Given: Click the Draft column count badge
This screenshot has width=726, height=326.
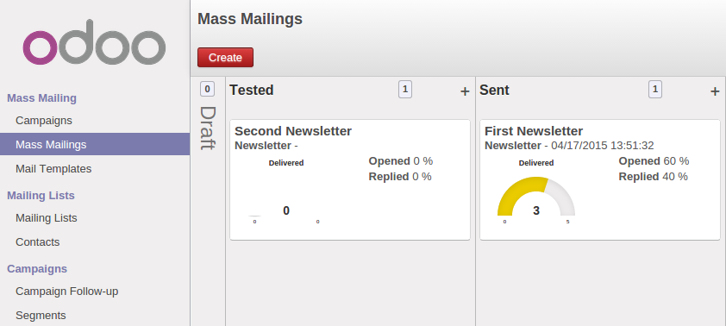Looking at the screenshot, I should pos(207,89).
